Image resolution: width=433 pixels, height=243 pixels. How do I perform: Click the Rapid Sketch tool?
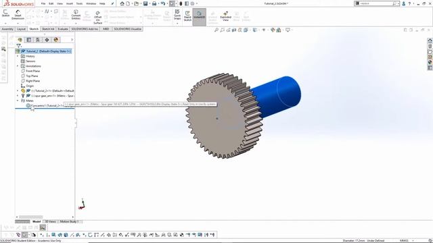187,16
